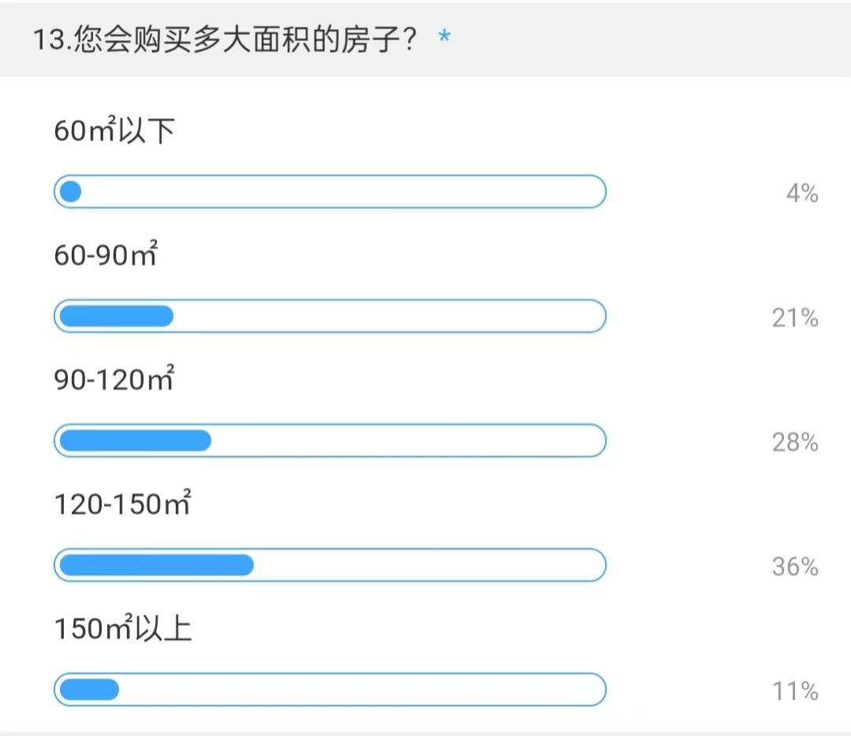Select the 150m² 以上 option label

coord(122,629)
